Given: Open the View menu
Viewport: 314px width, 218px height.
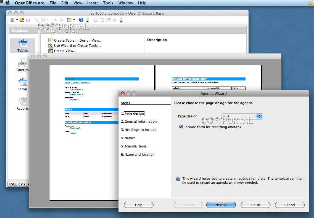Looking at the screenshot, I should (78, 3).
